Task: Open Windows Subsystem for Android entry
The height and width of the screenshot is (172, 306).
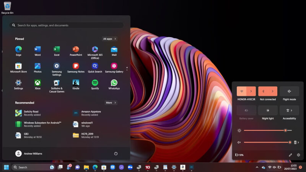Action: coord(38,124)
